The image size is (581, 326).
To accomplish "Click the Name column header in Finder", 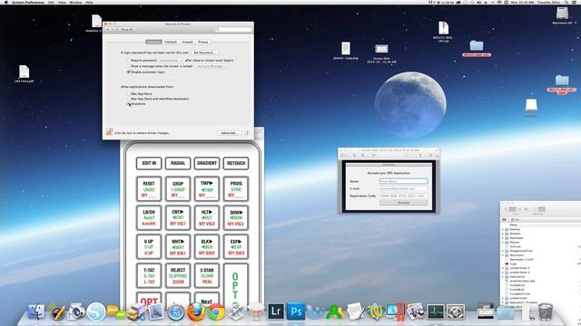I will (x=513, y=225).
